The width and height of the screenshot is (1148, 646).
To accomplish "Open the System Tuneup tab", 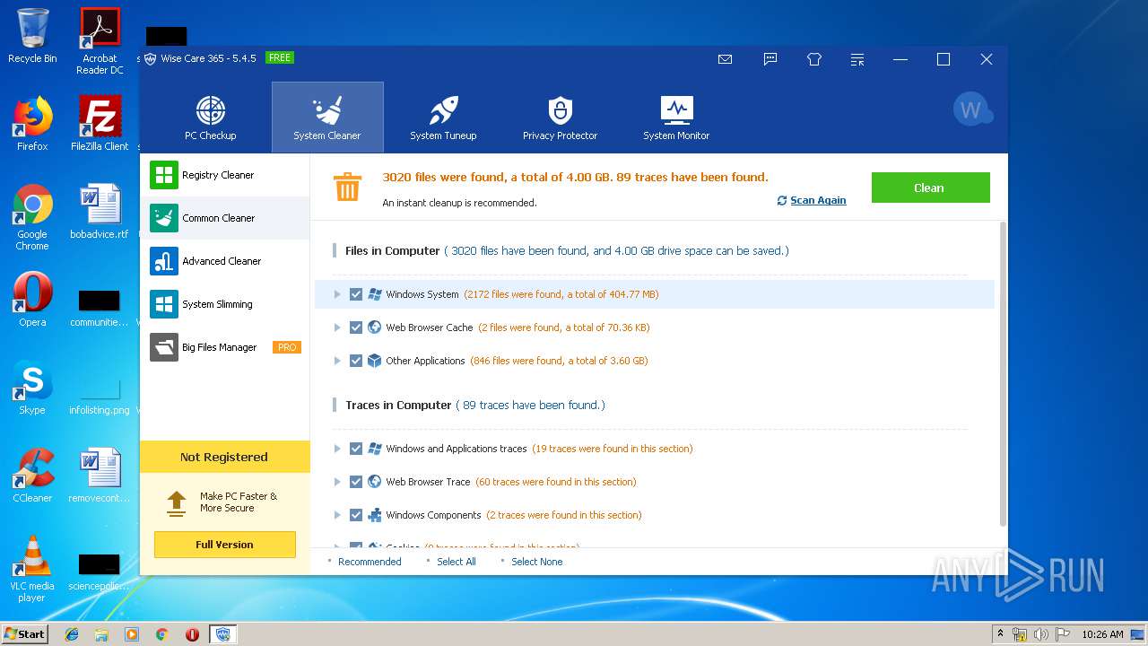I will tap(443, 118).
